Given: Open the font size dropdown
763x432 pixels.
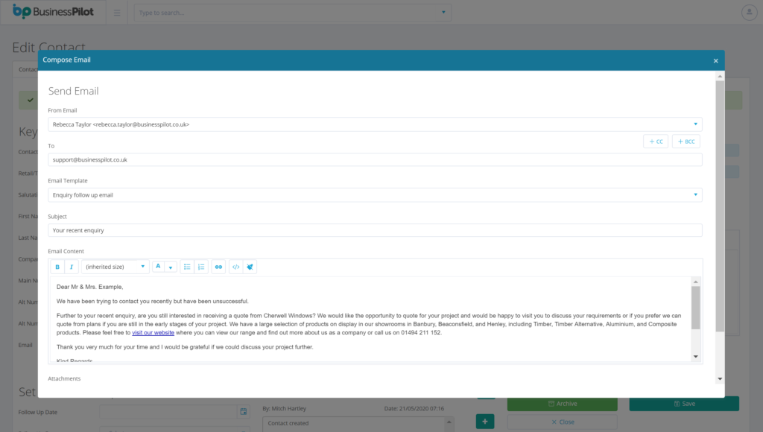Looking at the screenshot, I should tap(115, 267).
